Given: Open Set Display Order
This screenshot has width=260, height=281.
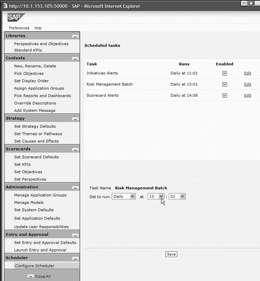Looking at the screenshot, I should [31, 81].
